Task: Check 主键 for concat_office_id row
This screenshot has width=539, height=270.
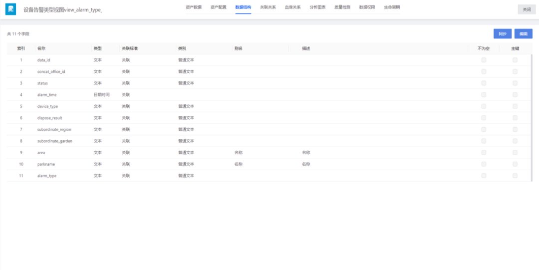Action: (515, 71)
